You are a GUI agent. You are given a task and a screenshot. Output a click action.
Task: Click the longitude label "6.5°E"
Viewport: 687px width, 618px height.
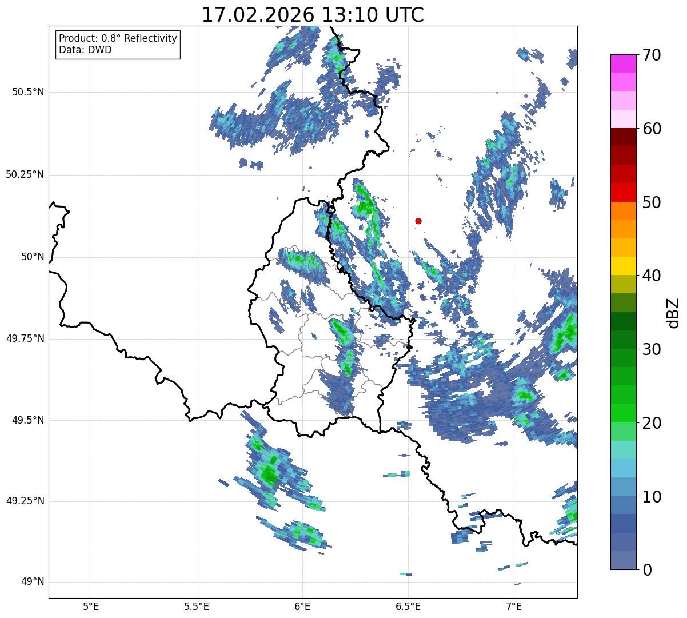408,606
